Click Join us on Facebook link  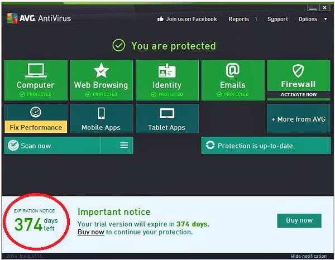click(x=191, y=19)
